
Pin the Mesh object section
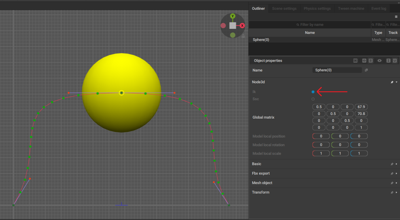pyautogui.click(x=392, y=183)
